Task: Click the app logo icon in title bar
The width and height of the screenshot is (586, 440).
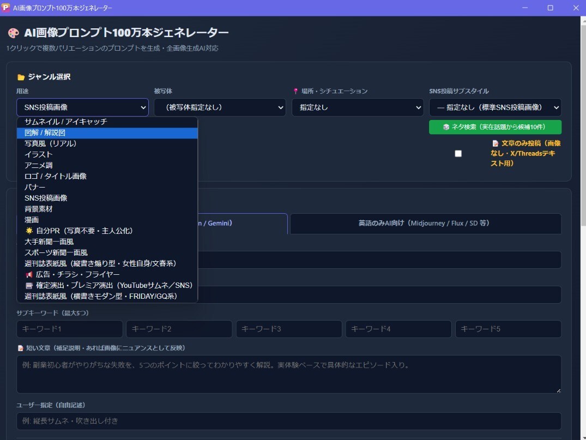Action: (x=5, y=8)
